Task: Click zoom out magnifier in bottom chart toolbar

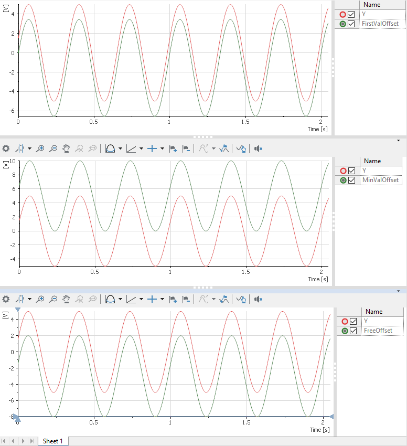Action: tap(53, 299)
